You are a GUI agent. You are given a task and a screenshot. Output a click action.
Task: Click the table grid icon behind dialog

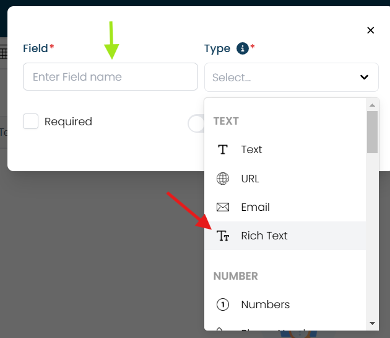pyautogui.click(x=4, y=52)
